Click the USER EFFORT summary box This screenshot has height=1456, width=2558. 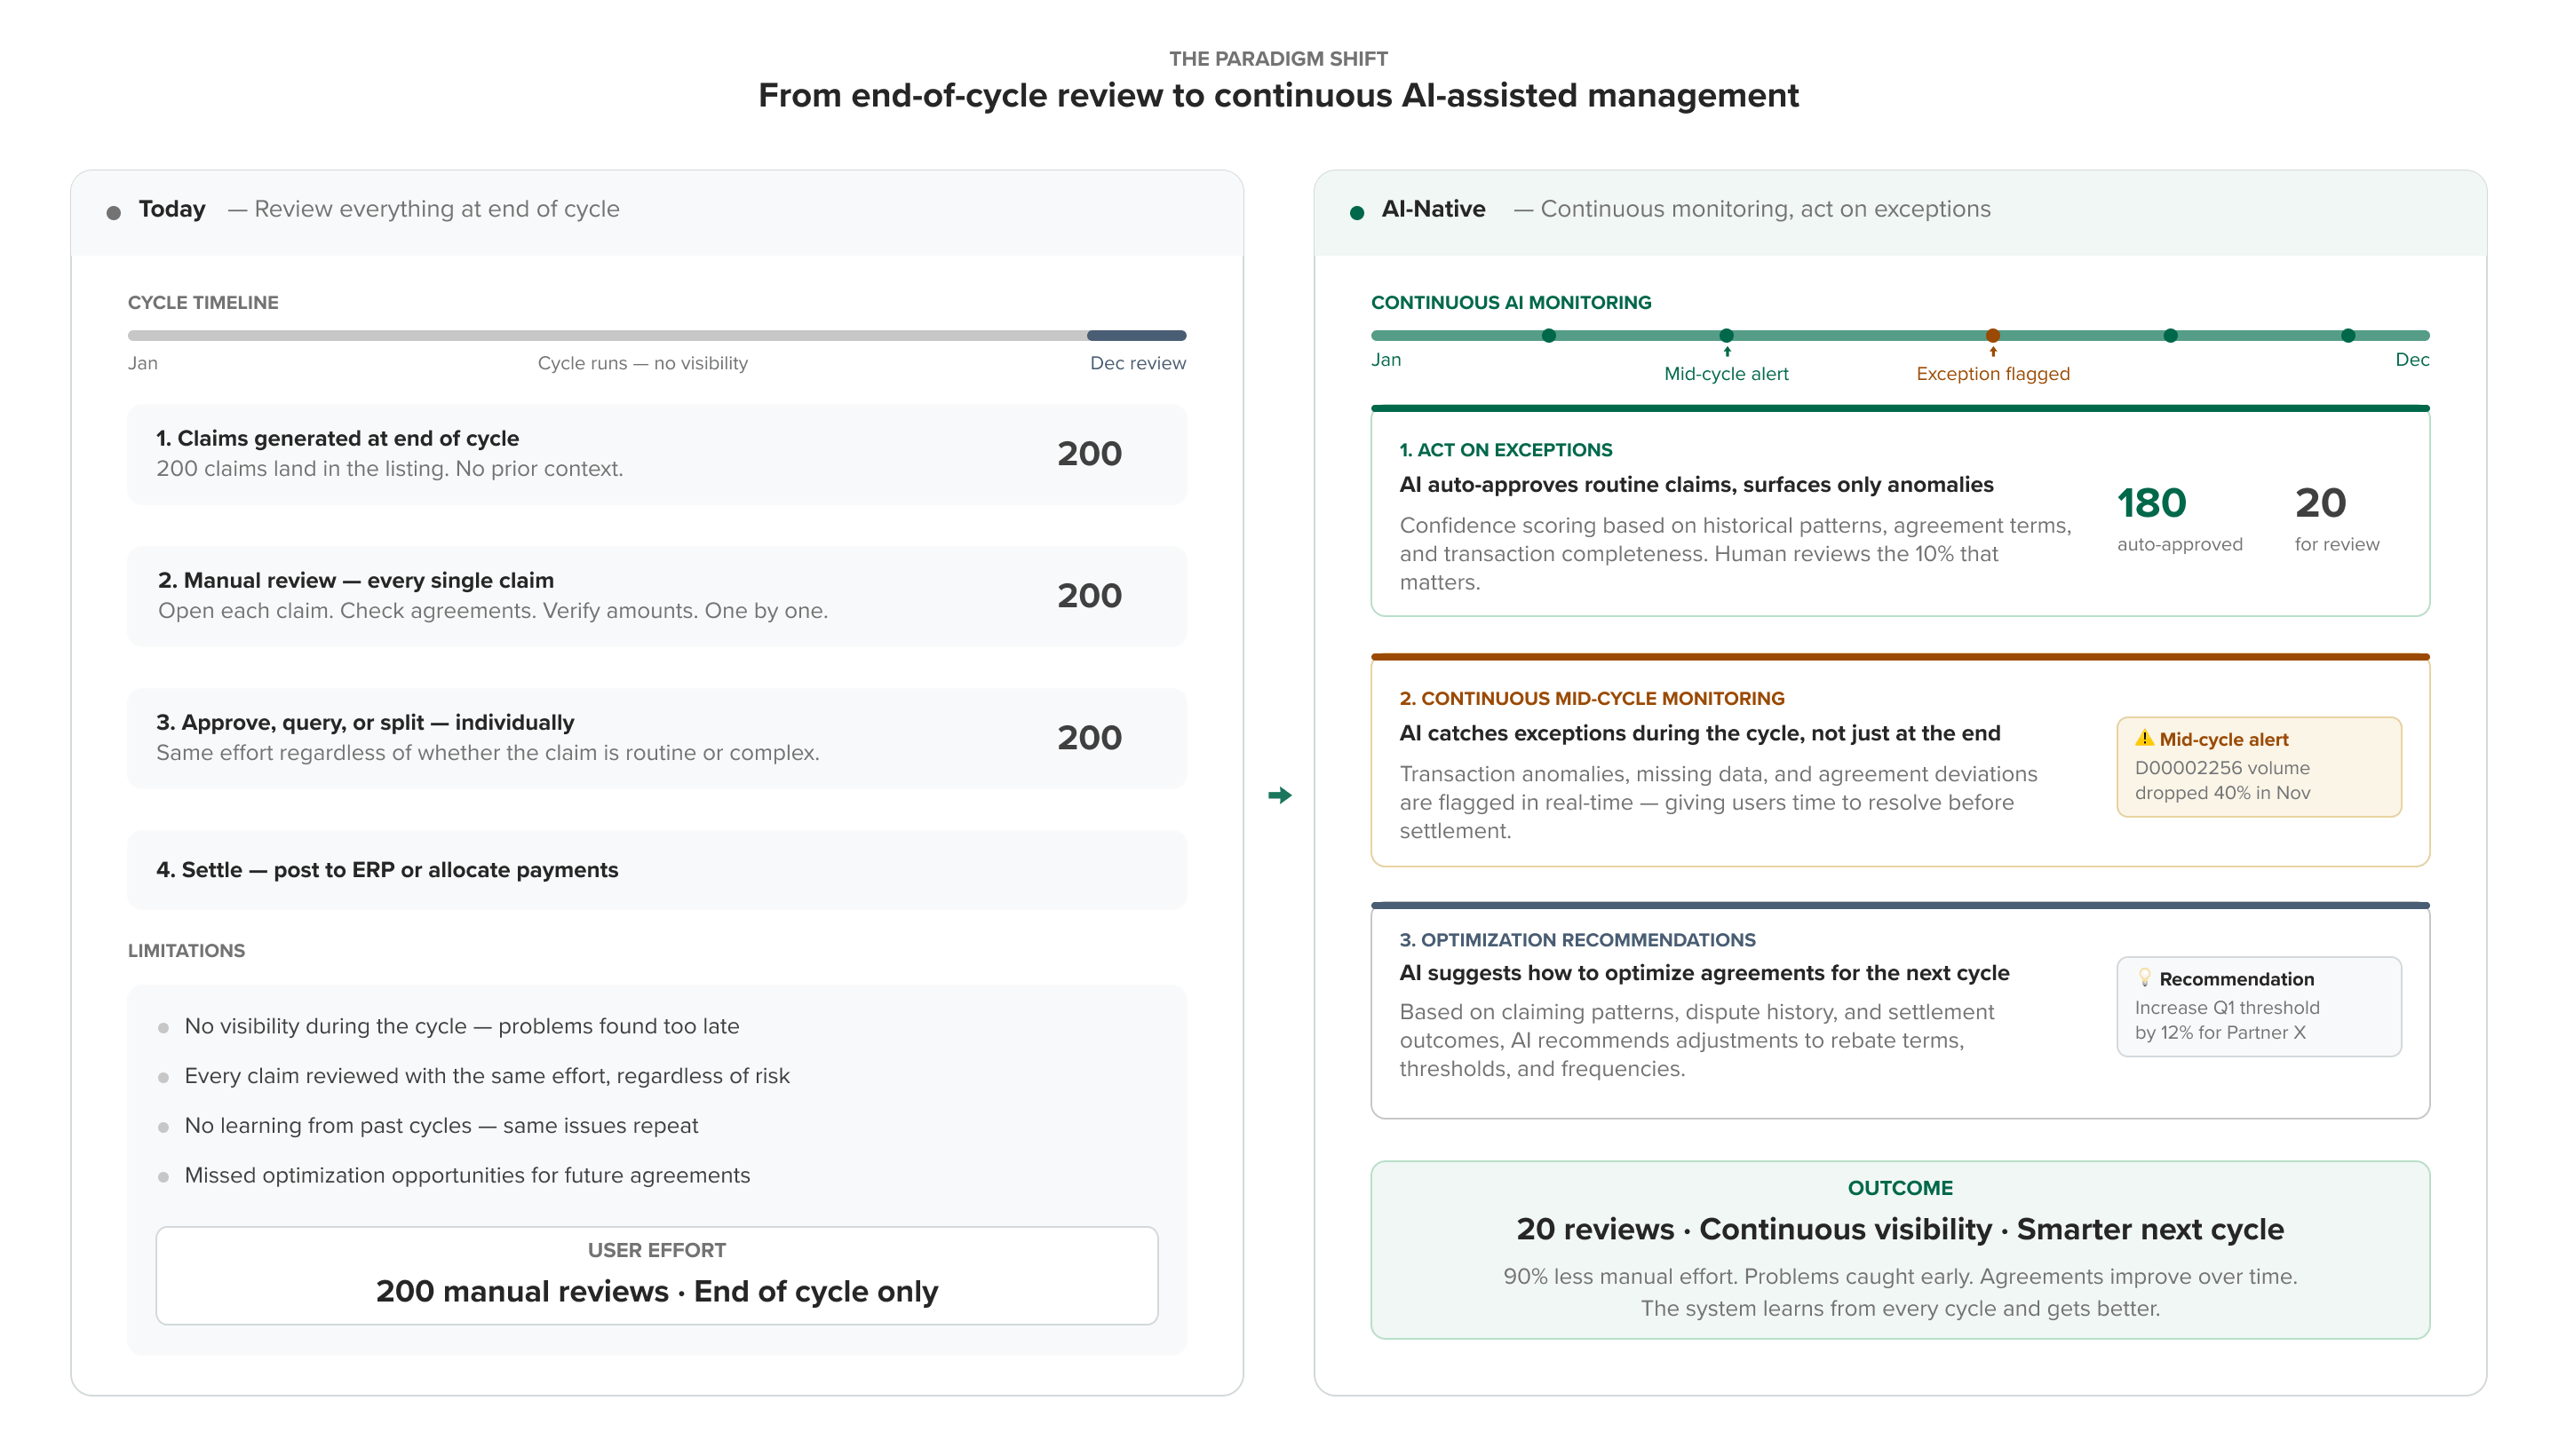(656, 1274)
